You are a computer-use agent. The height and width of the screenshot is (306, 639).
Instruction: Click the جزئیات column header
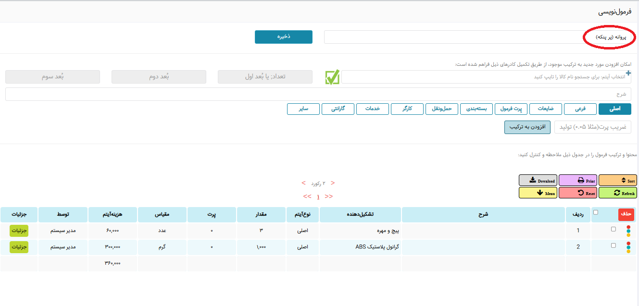18,215
